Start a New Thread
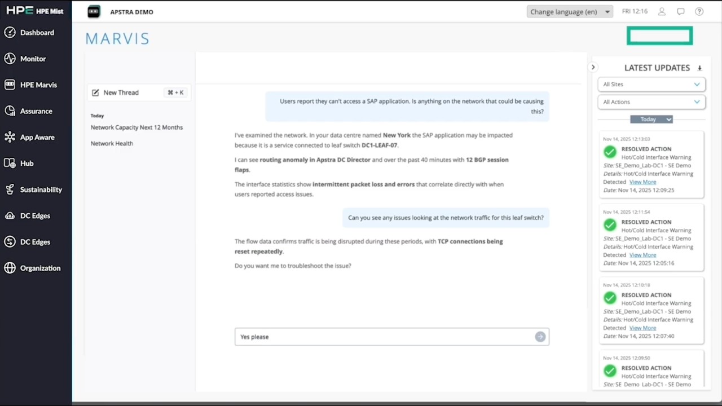This screenshot has height=406, width=722. click(139, 92)
